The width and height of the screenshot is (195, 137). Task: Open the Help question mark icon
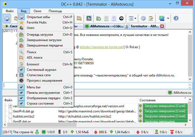[176, 18]
